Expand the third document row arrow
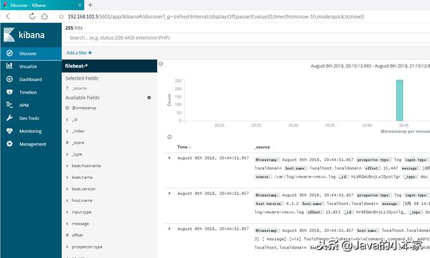The height and width of the screenshot is (258, 430). [x=169, y=229]
